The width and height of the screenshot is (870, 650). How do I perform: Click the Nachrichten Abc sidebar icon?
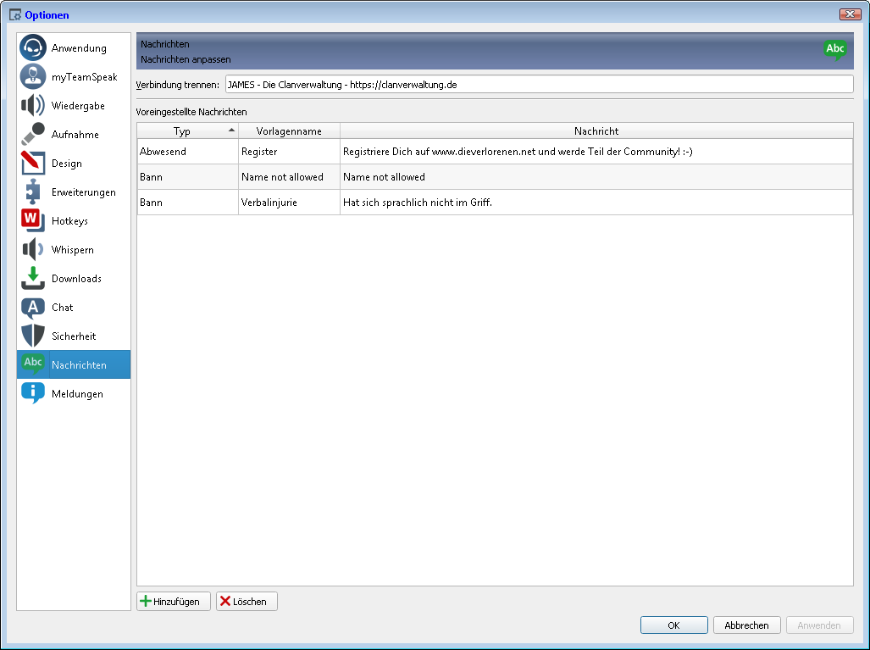point(33,364)
